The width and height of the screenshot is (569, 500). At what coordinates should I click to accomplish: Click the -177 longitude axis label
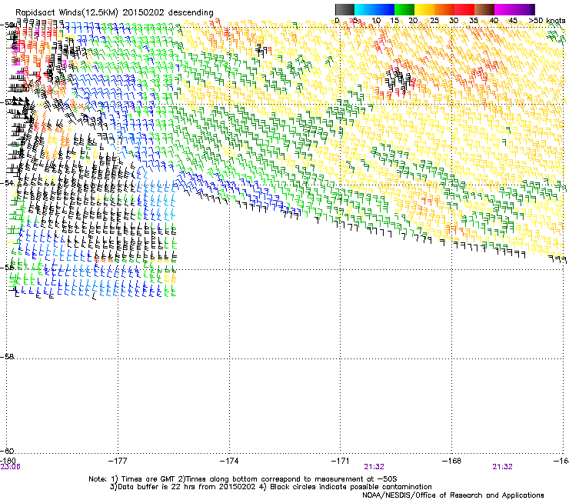tap(118, 461)
